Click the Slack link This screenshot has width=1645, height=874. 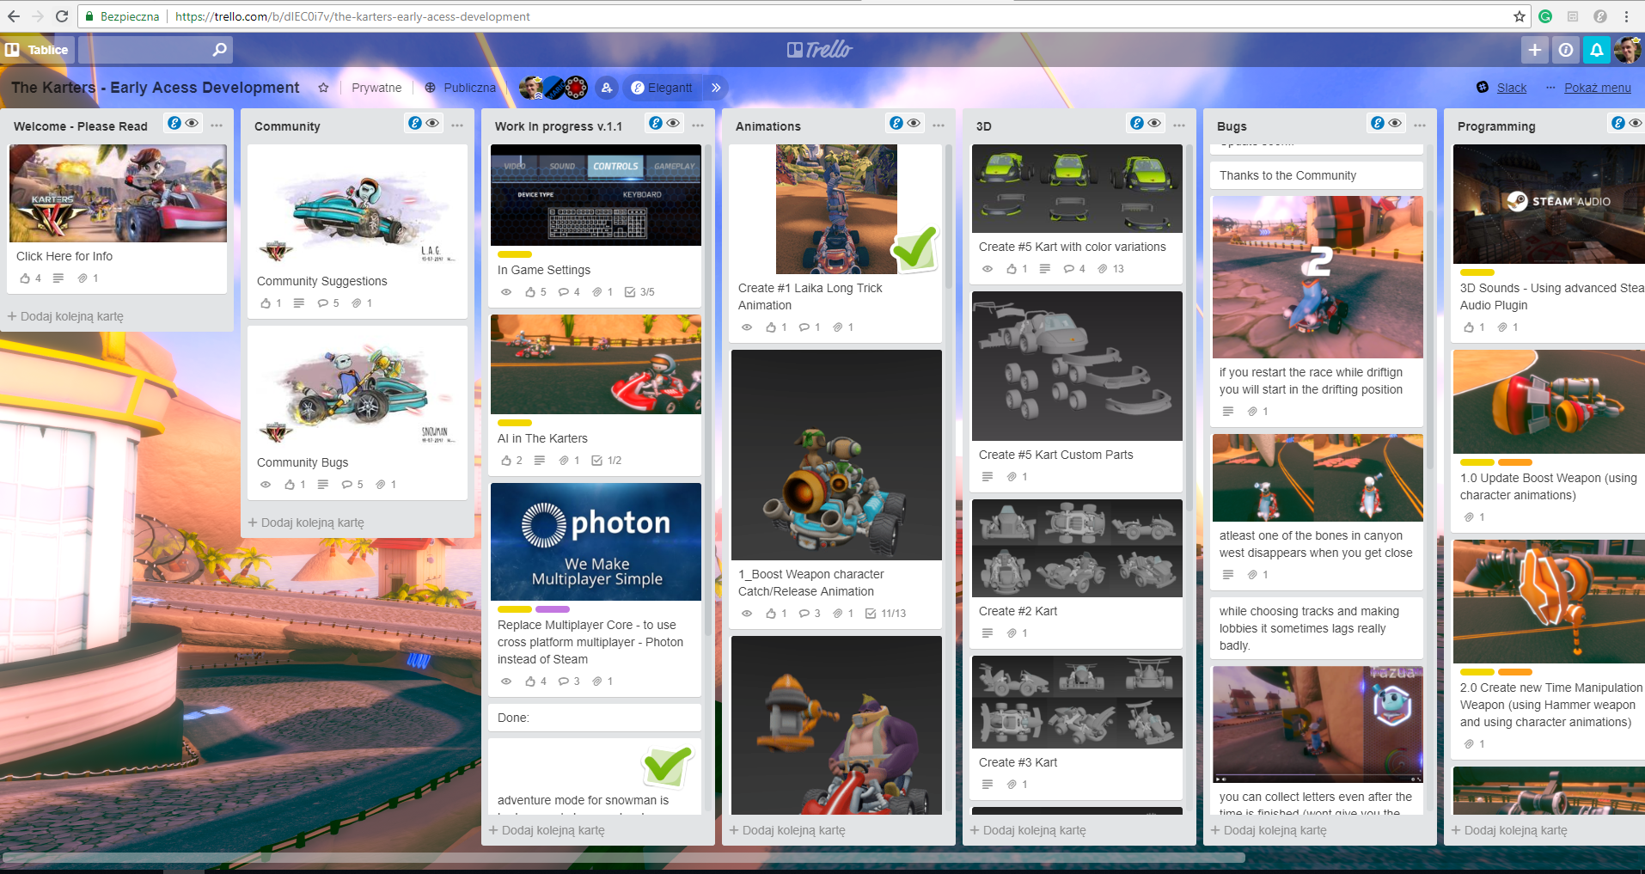[1511, 88]
